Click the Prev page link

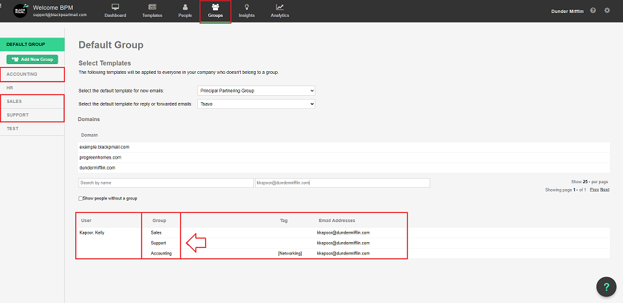click(593, 190)
